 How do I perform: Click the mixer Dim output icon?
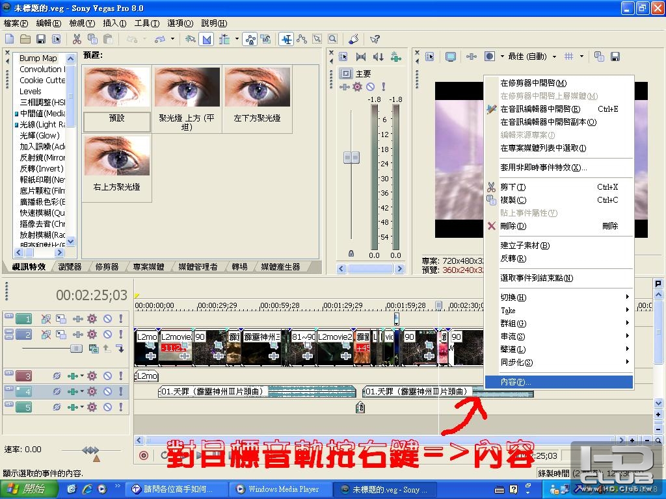(379, 57)
